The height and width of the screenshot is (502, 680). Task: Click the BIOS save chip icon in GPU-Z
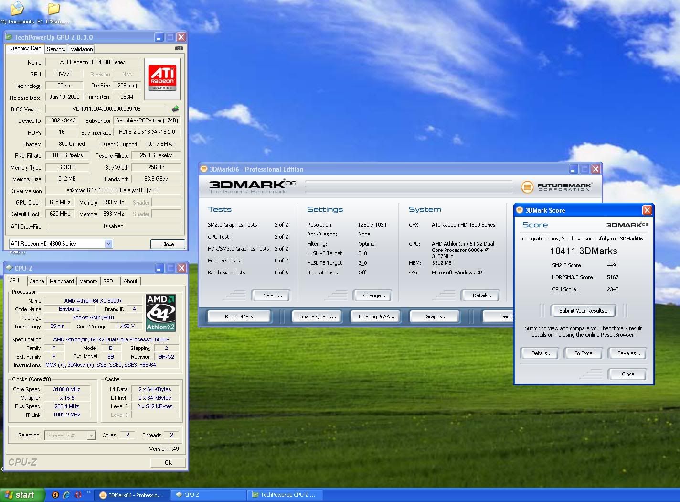tap(175, 109)
